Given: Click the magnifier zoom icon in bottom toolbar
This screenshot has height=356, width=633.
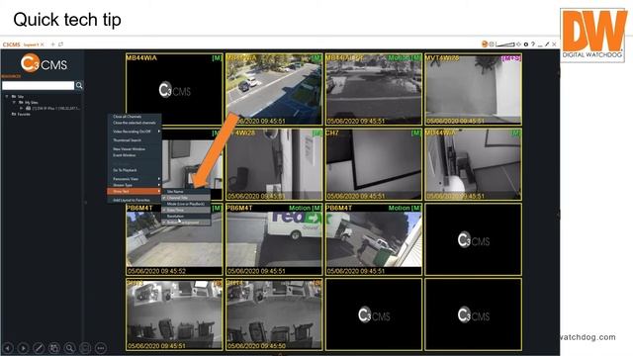Looking at the screenshot, I should point(69,347).
